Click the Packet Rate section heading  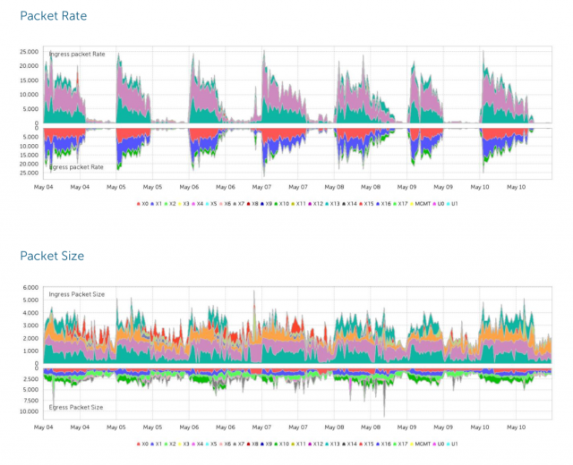click(54, 16)
